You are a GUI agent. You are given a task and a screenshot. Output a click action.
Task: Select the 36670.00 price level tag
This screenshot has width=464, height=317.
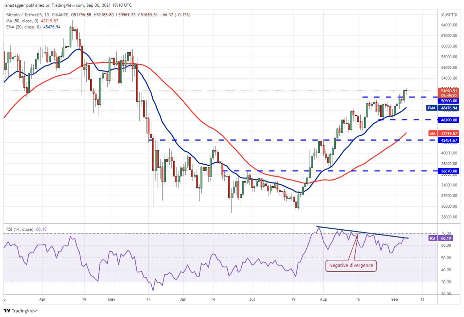tap(449, 171)
